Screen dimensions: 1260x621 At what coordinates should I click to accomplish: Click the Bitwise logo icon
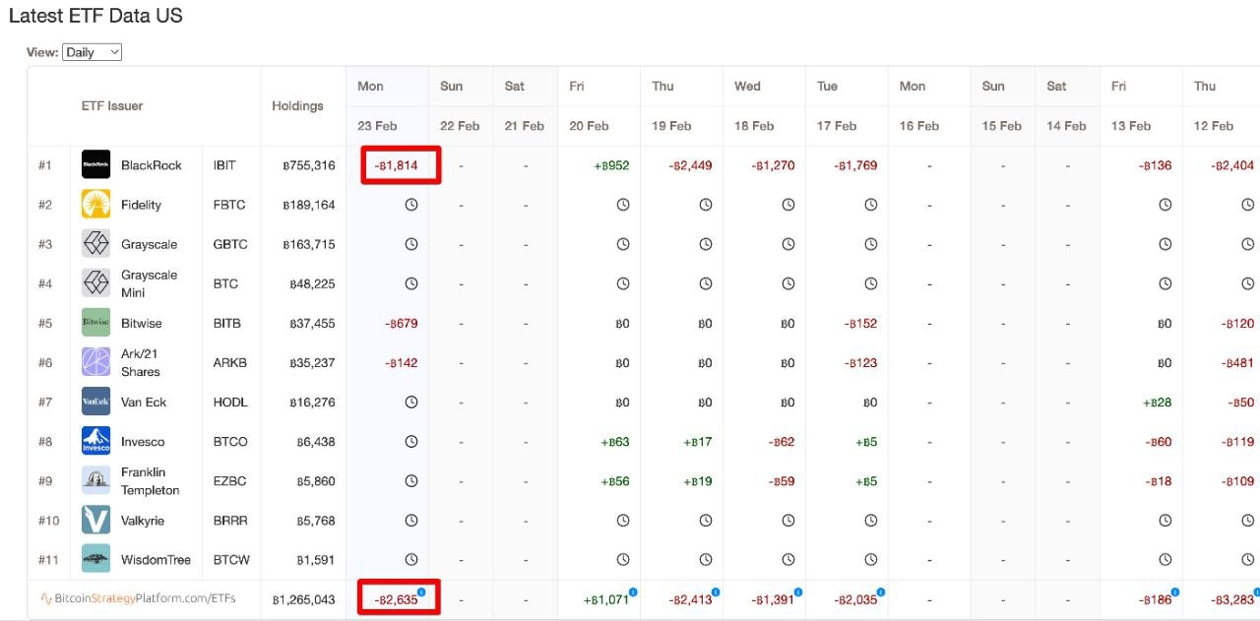pos(96,323)
